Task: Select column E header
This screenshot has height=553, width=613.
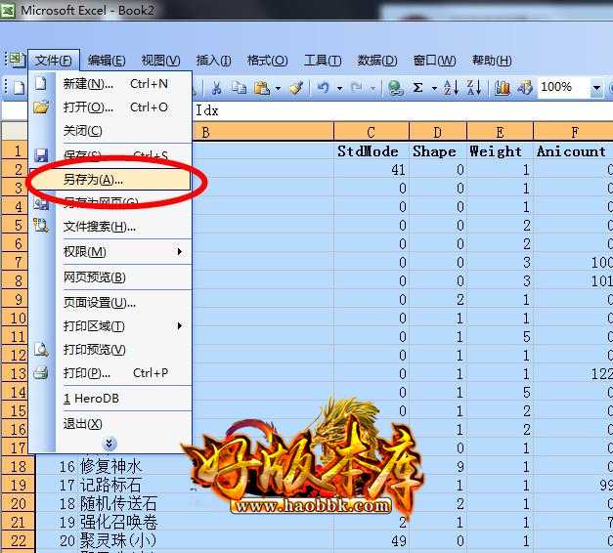Action: point(500,132)
